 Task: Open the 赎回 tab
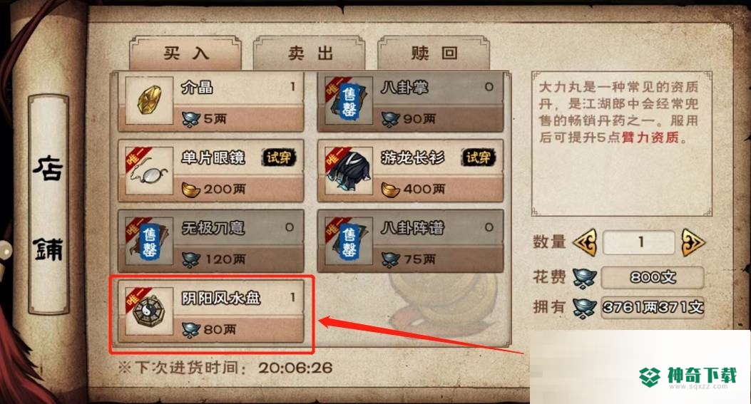click(x=434, y=53)
